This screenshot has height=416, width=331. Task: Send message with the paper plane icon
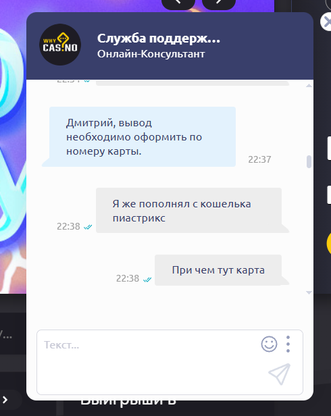pyautogui.click(x=280, y=374)
